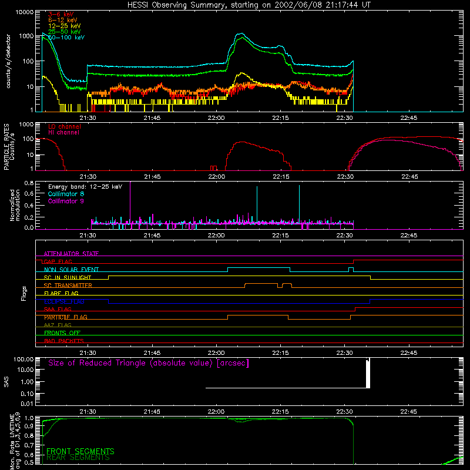Click "22:45" time label under particle rates panel
This screenshot has height=470, width=470.
pos(409,177)
